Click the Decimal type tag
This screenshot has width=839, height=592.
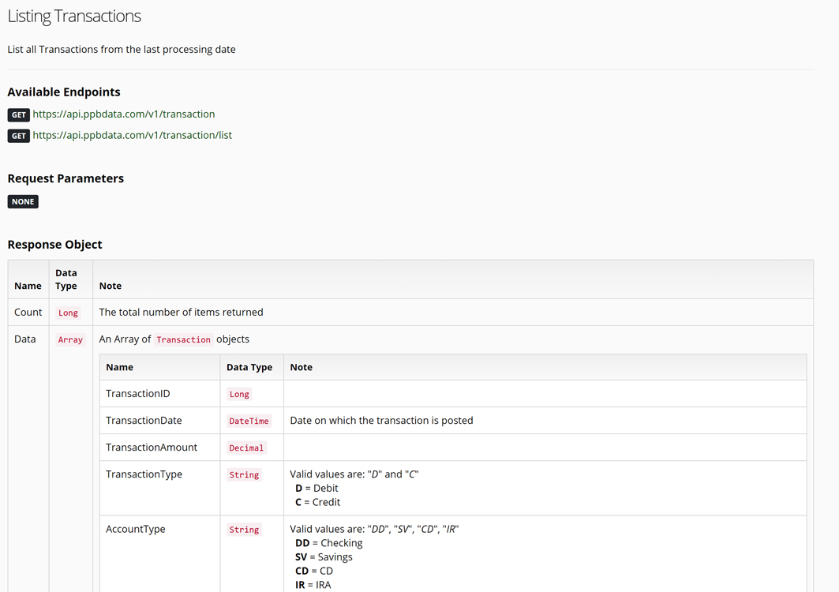click(246, 448)
